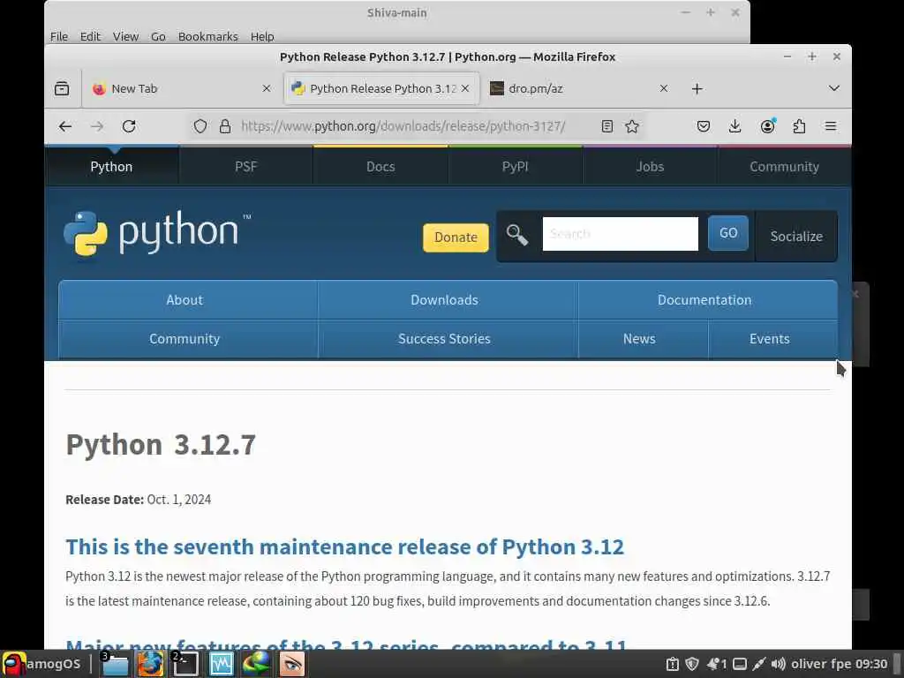The image size is (904, 678).
Task: Select the Python Release Python 3.12 tab
Action: (381, 88)
